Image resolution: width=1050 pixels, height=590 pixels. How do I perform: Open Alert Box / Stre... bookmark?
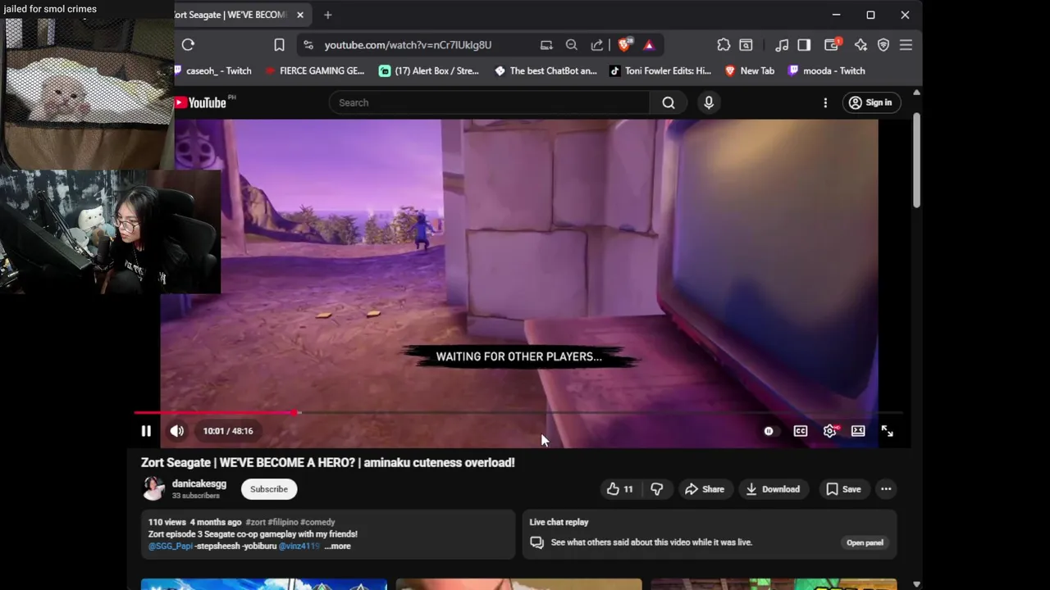tap(429, 70)
